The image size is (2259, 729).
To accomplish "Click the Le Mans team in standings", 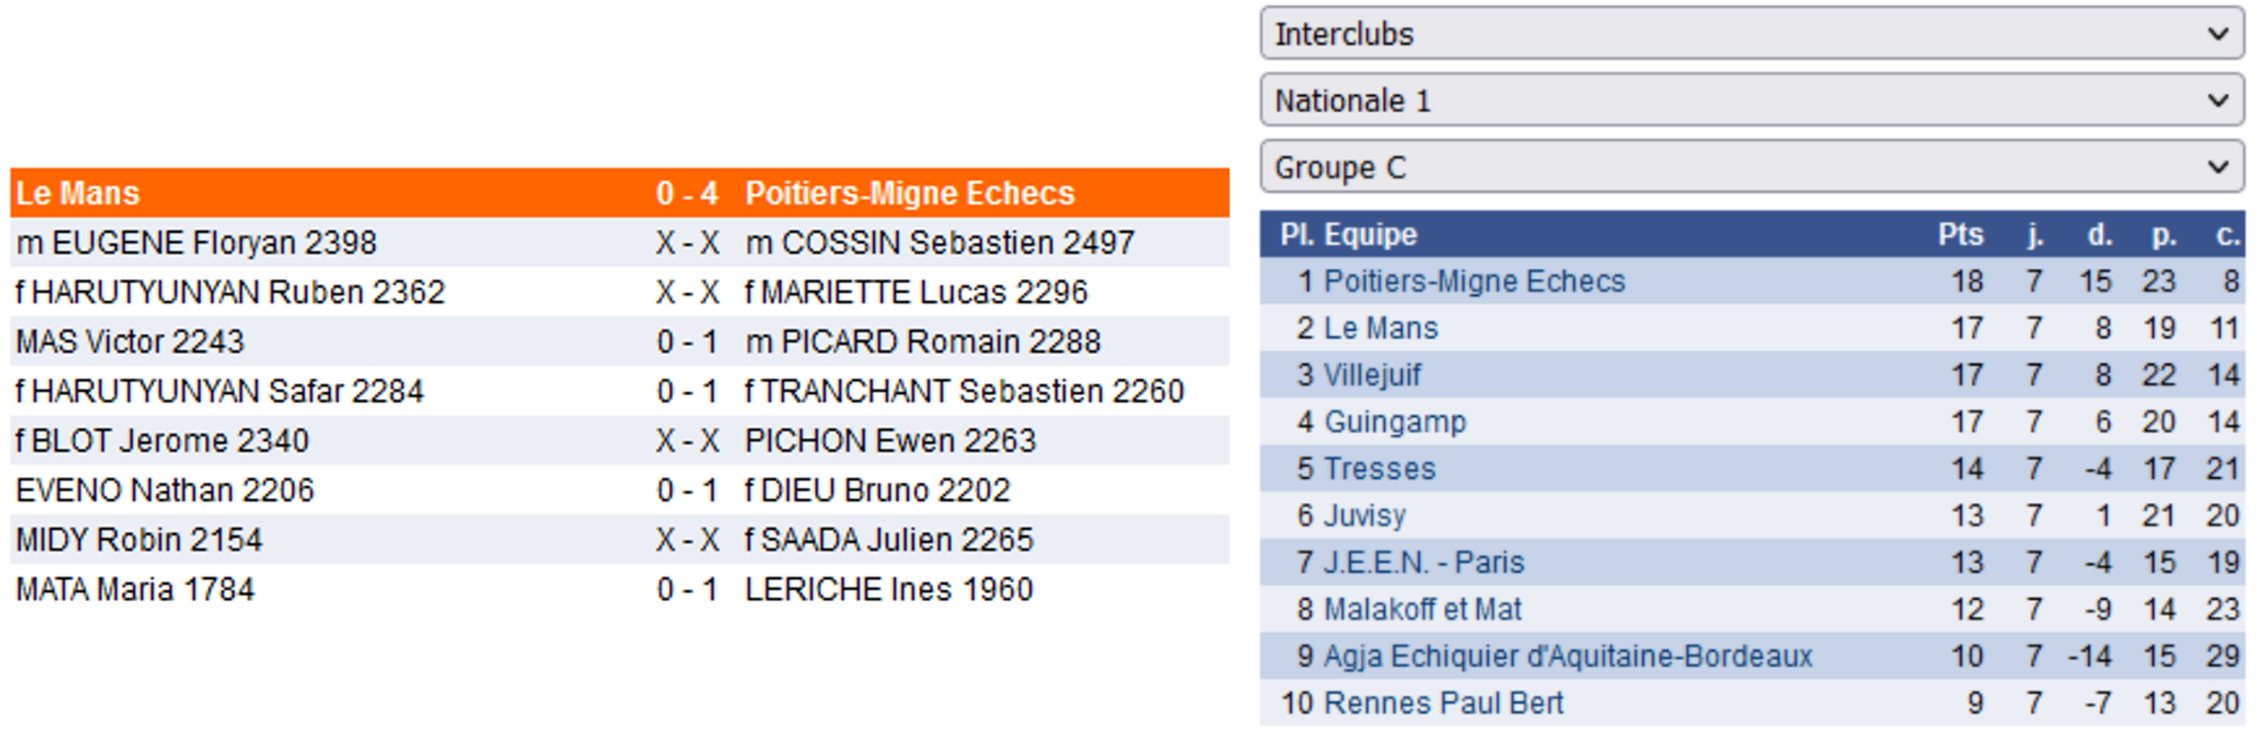I will point(1380,327).
